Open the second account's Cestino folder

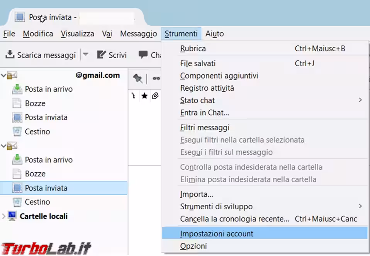coord(37,202)
